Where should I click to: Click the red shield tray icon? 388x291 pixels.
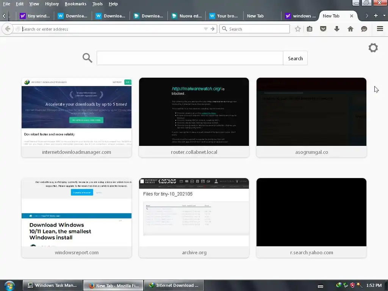pos(352,285)
